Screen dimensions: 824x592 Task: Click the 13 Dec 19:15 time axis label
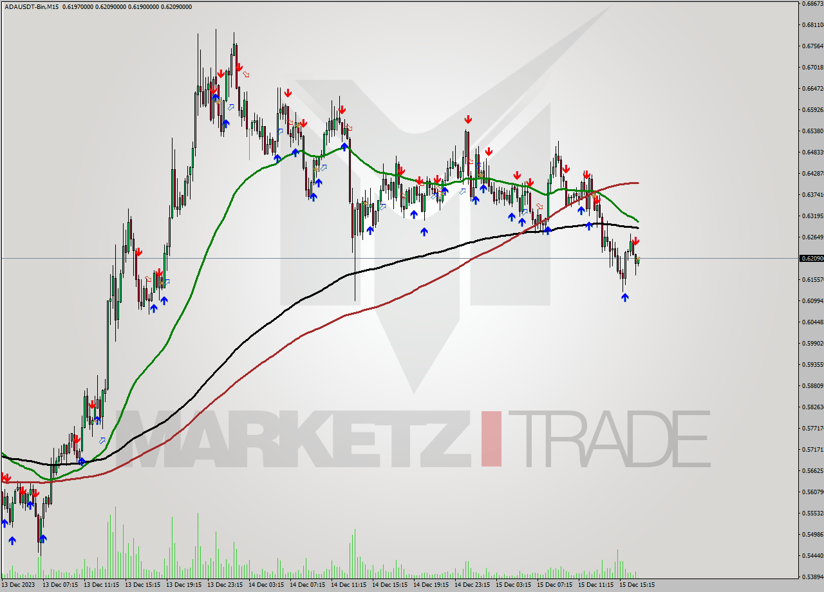click(x=183, y=585)
